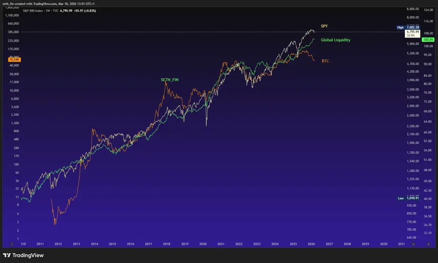The height and width of the screenshot is (263, 438).
Task: Click the 2011 label on the time axis
Action: click(x=40, y=244)
